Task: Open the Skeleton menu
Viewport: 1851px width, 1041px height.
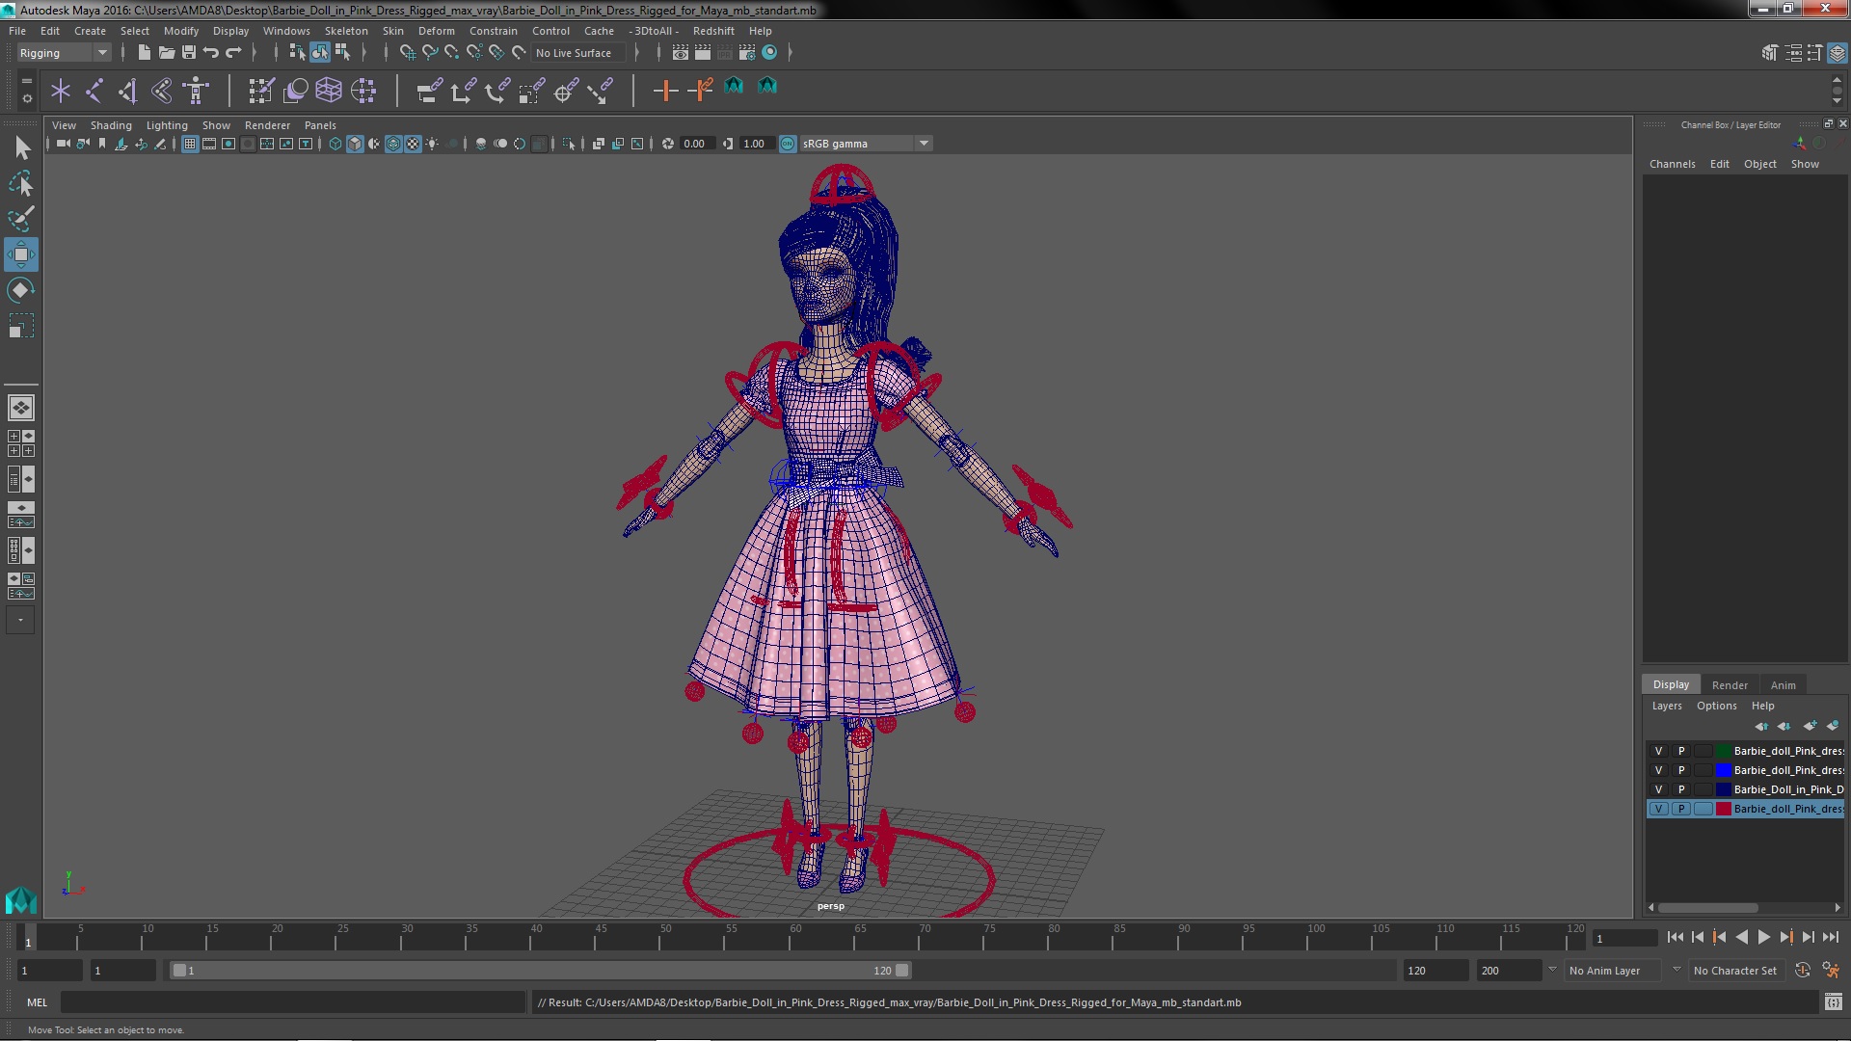Action: tap(346, 31)
